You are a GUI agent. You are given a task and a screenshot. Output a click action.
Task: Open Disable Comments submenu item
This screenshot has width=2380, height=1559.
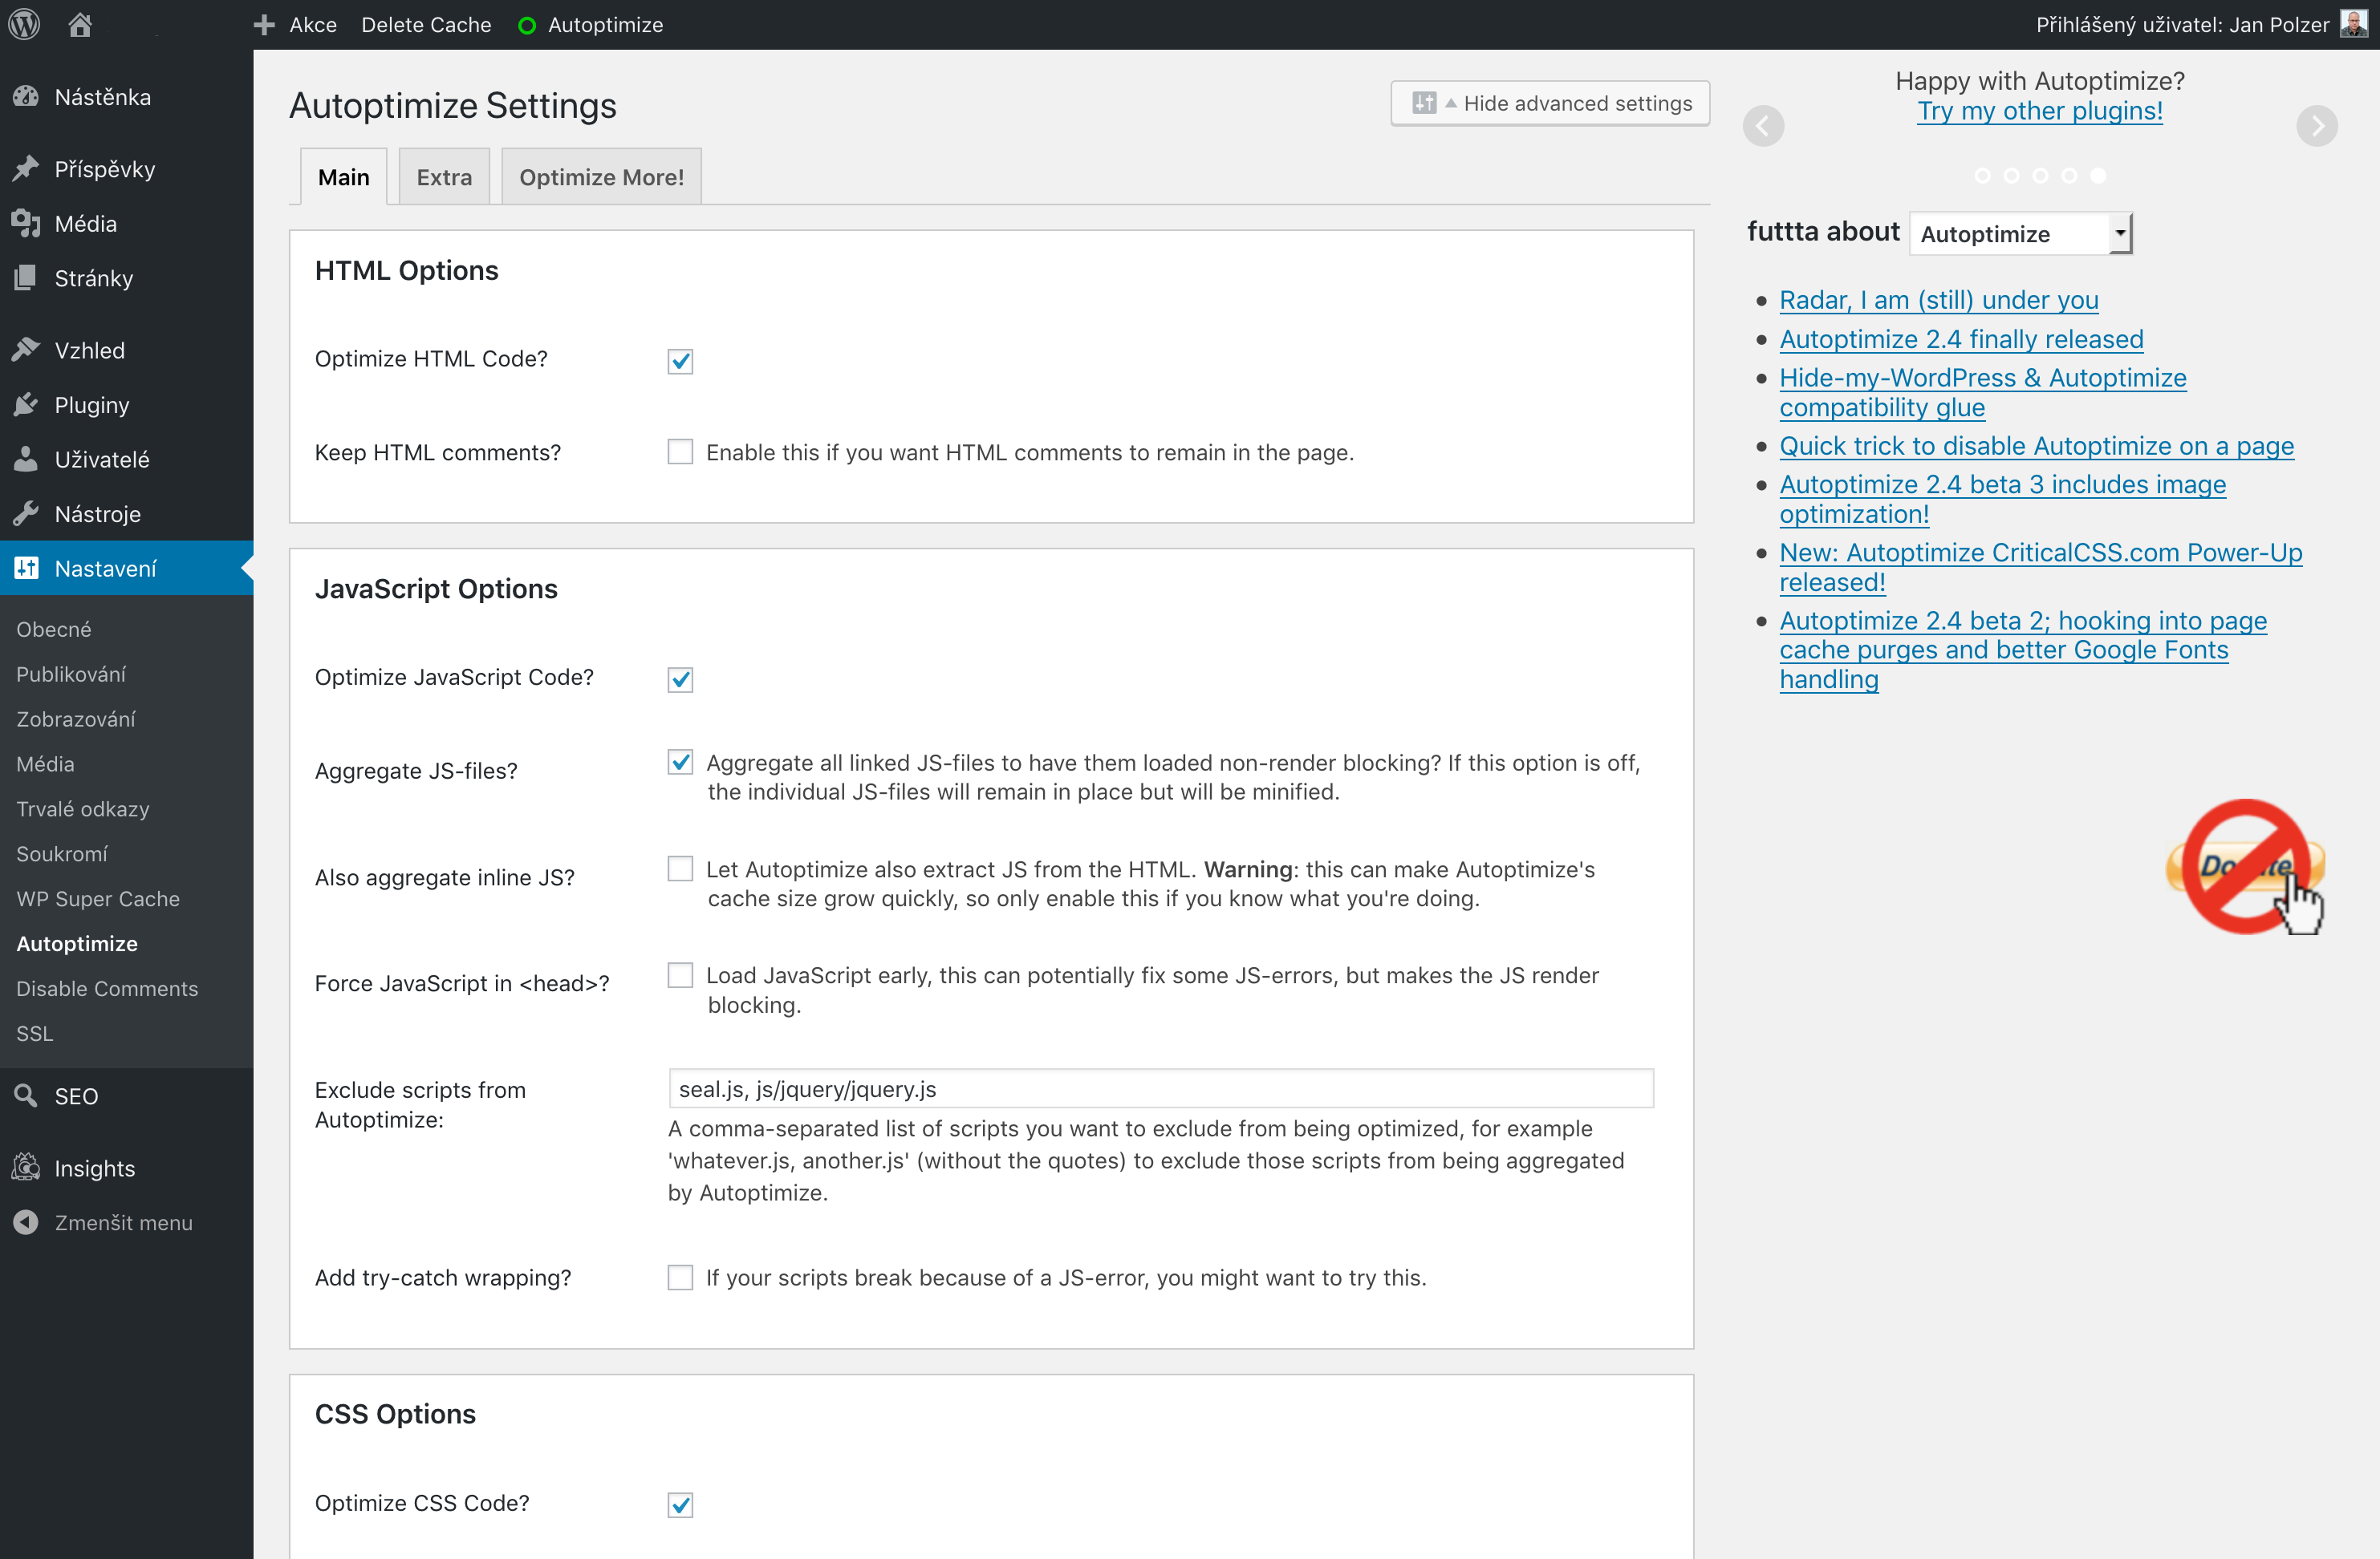(x=107, y=988)
